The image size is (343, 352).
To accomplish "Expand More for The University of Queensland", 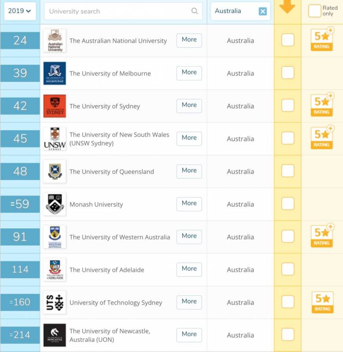I will 189,171.
